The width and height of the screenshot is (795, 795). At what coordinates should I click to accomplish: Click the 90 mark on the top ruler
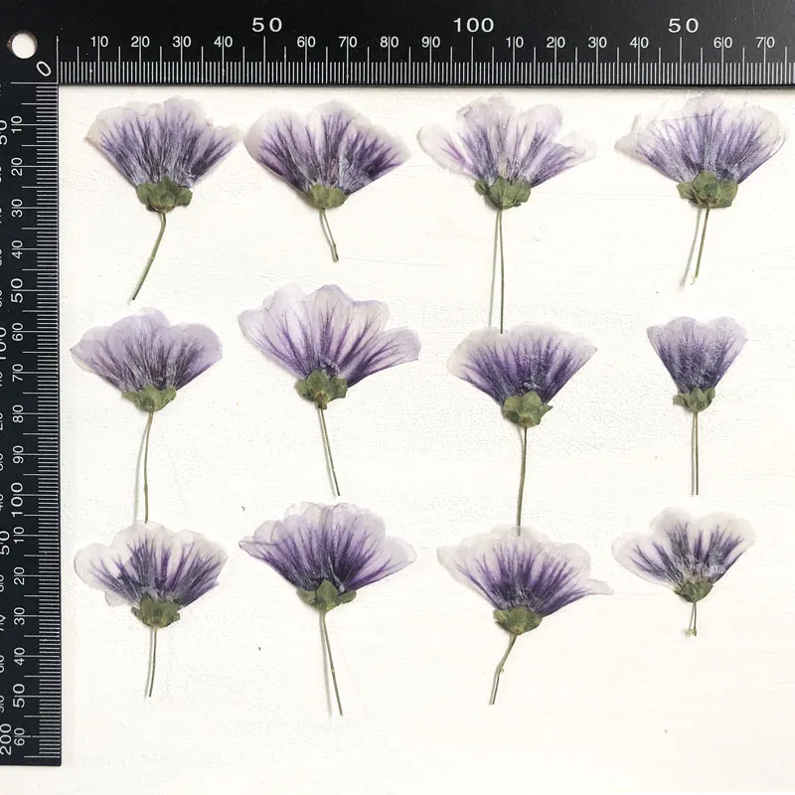coord(430,42)
